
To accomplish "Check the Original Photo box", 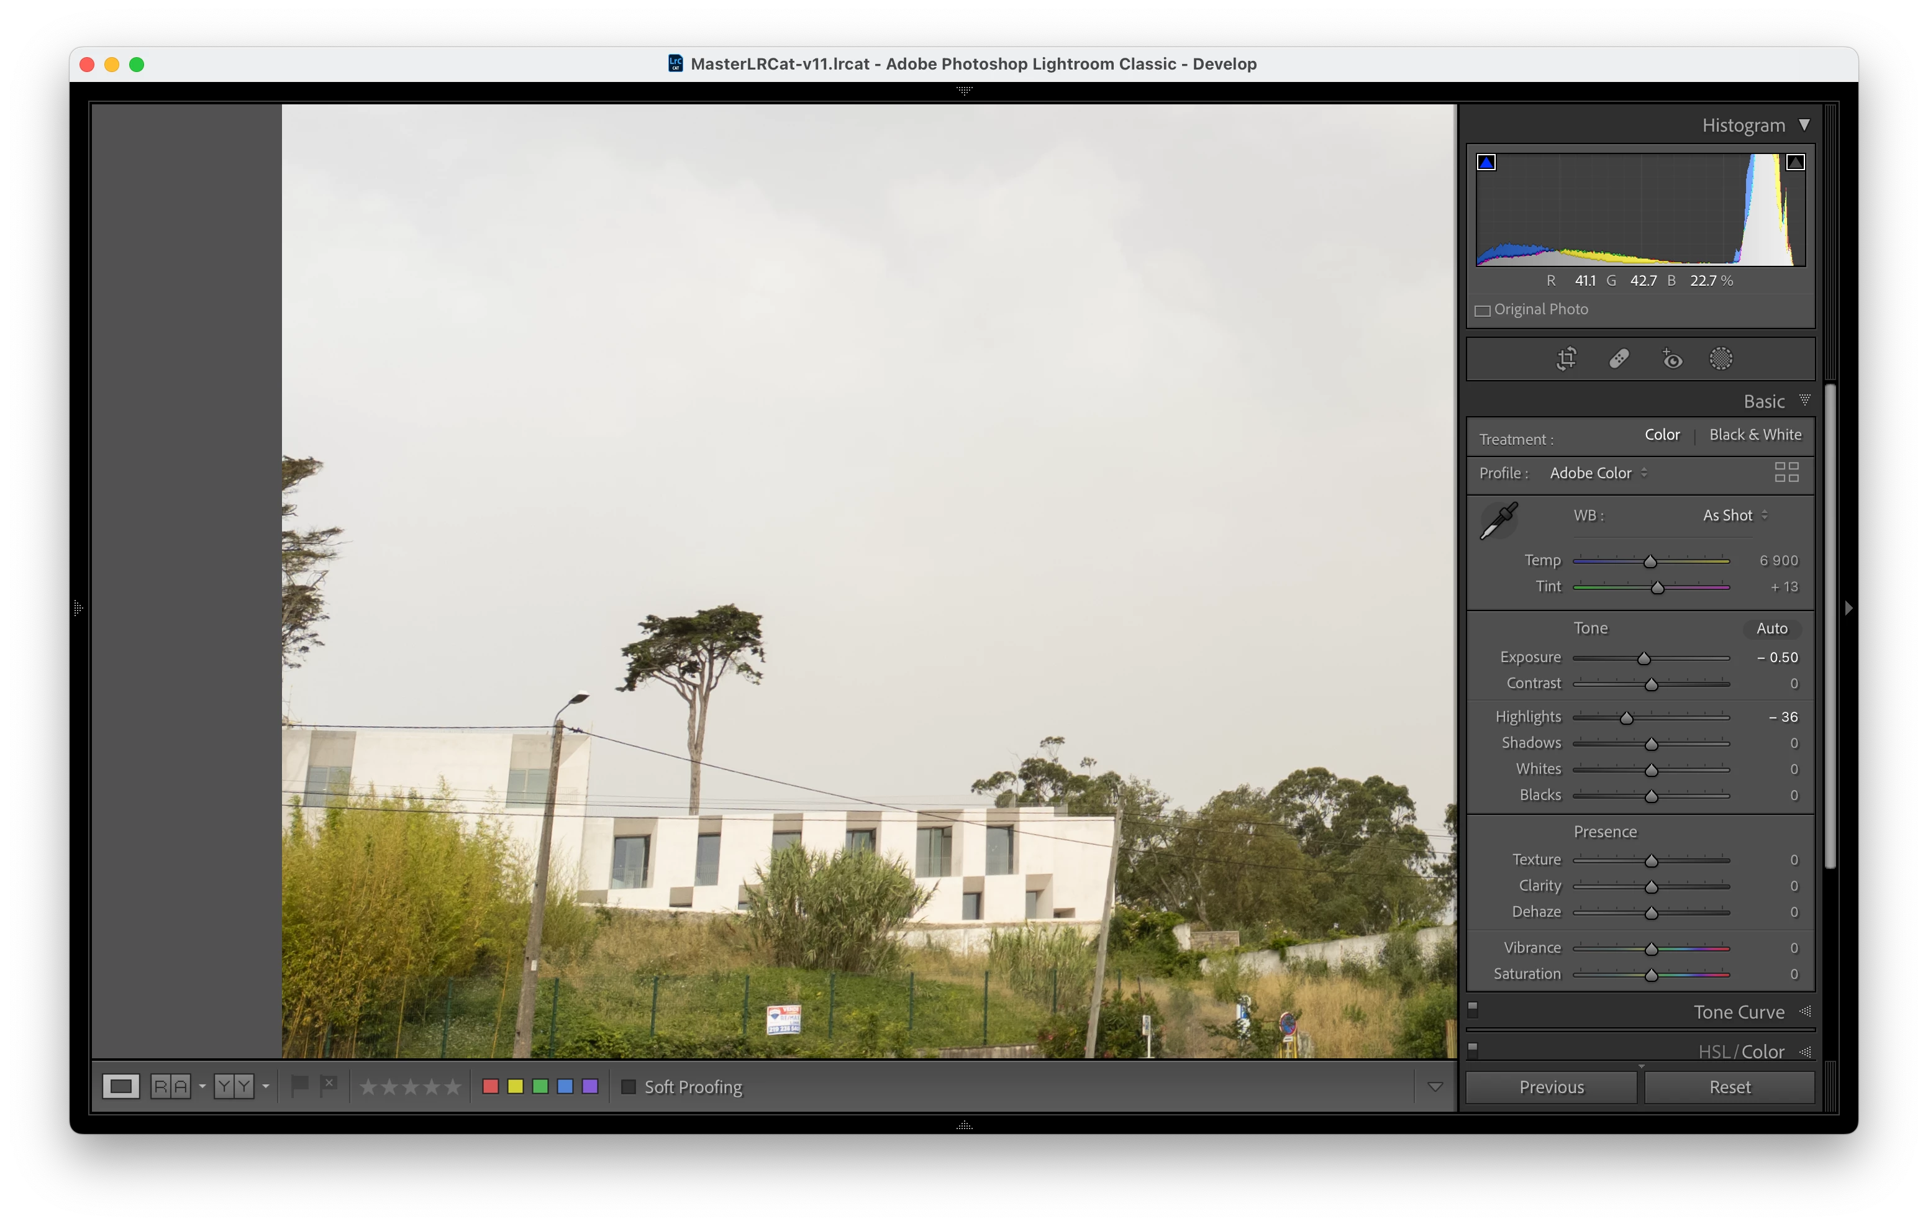I will point(1482,311).
